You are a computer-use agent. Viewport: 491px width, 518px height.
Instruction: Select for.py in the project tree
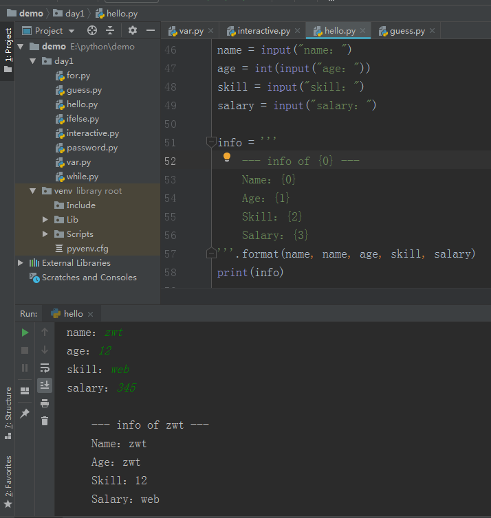point(73,76)
